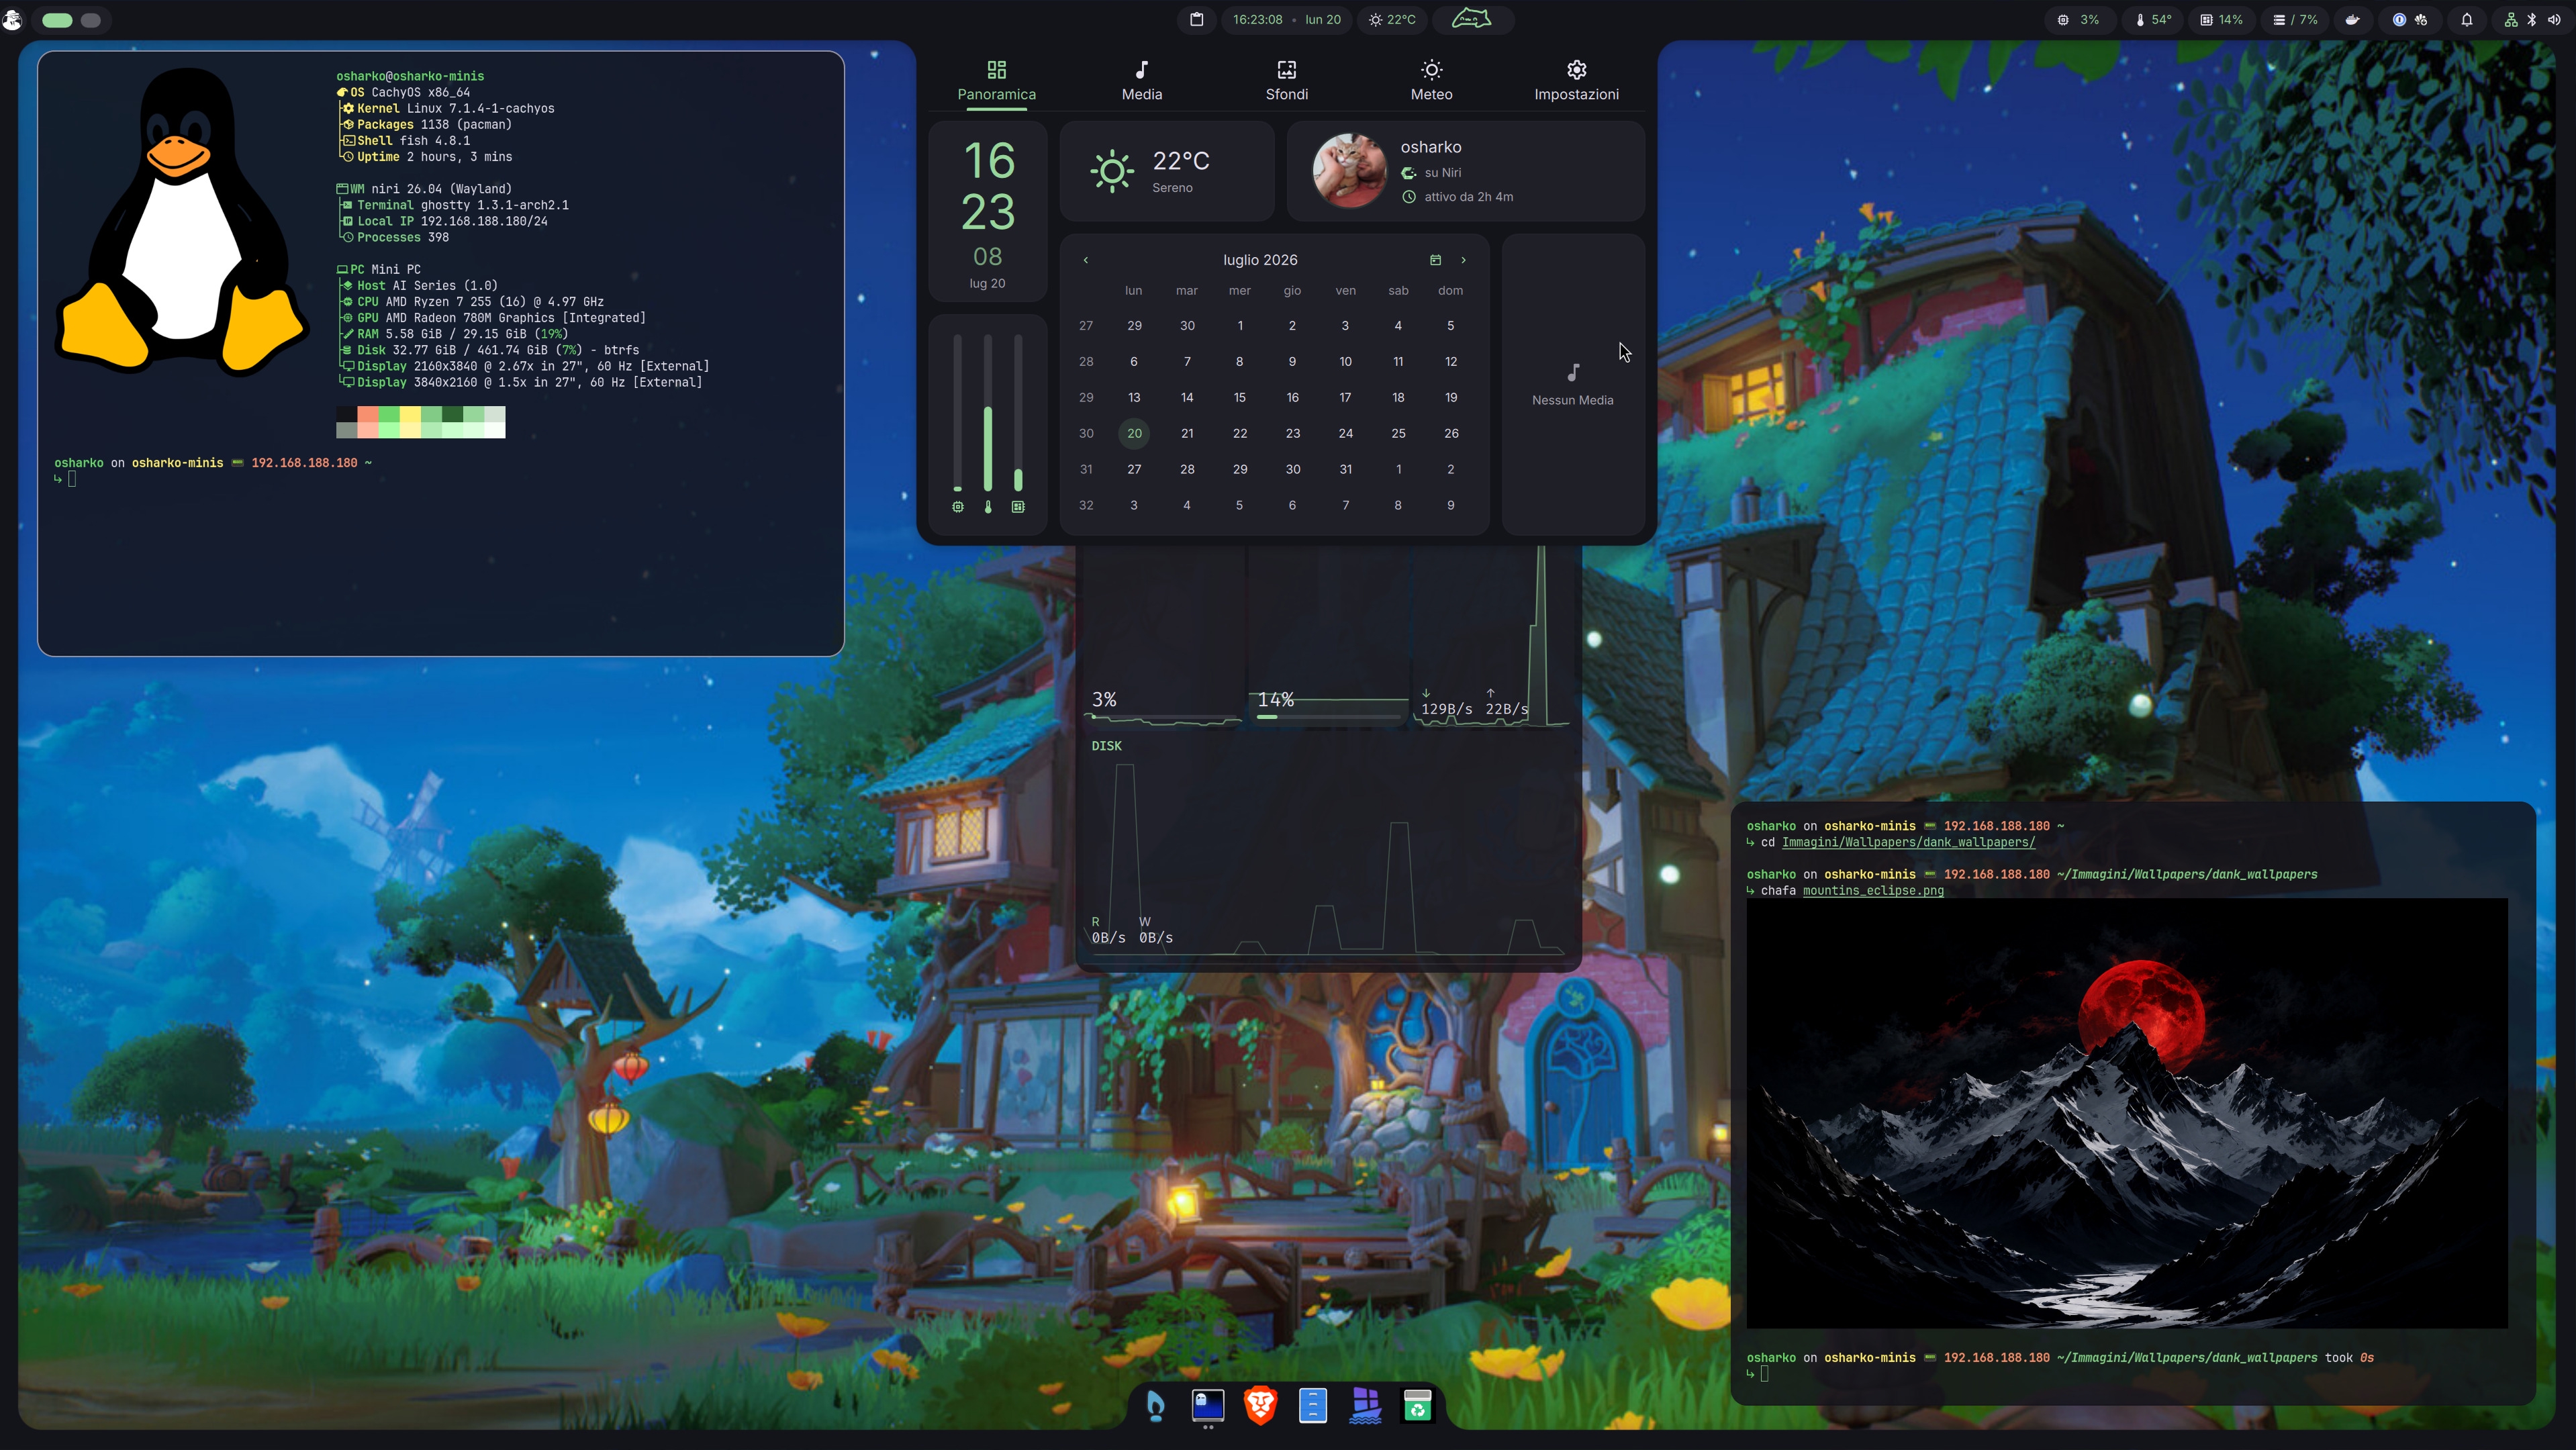Click the color palette swatches in the fastfetch terminal

(421, 422)
